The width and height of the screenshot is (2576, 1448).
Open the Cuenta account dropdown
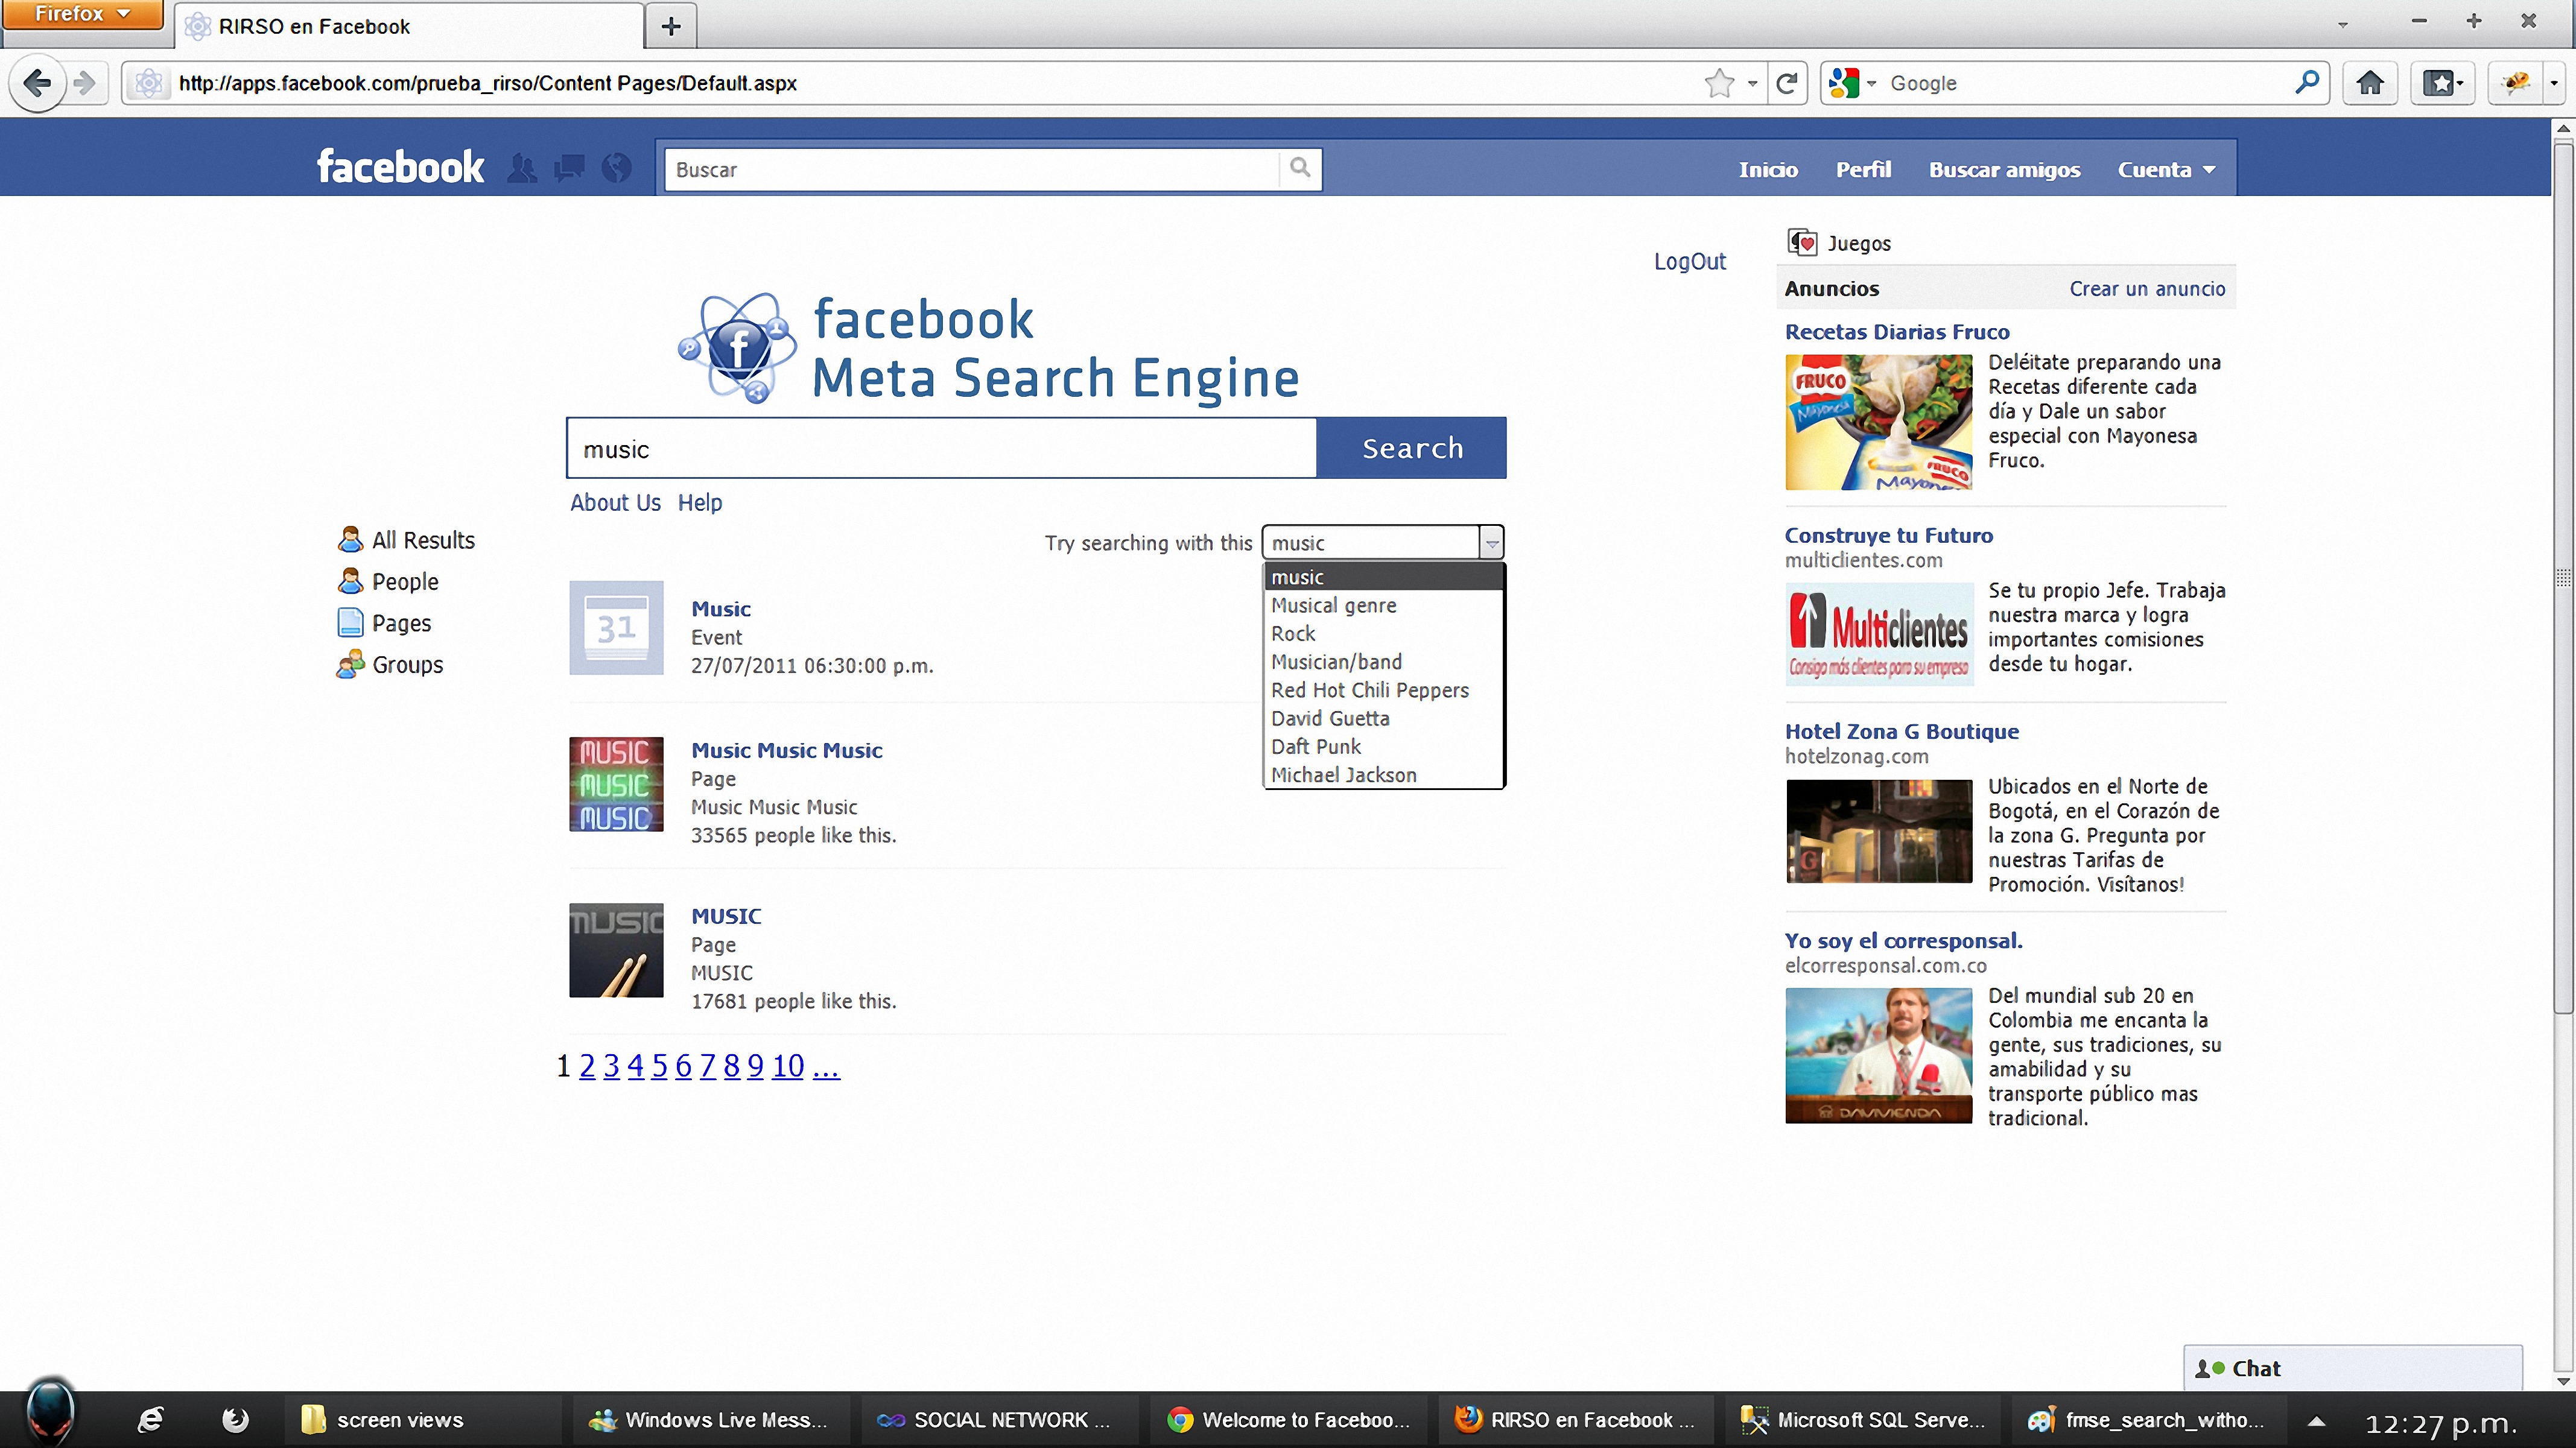[x=2165, y=170]
